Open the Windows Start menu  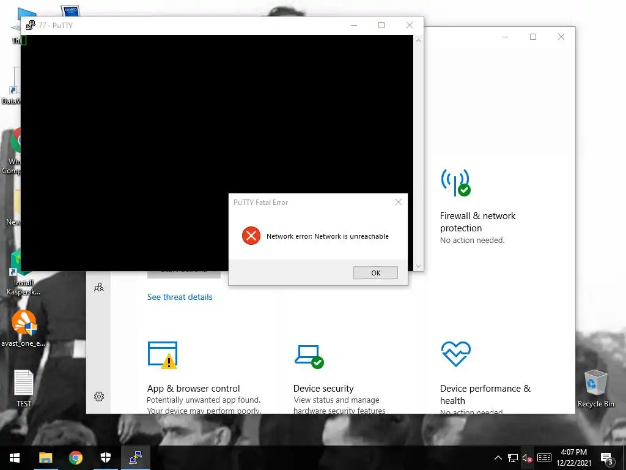click(x=15, y=458)
